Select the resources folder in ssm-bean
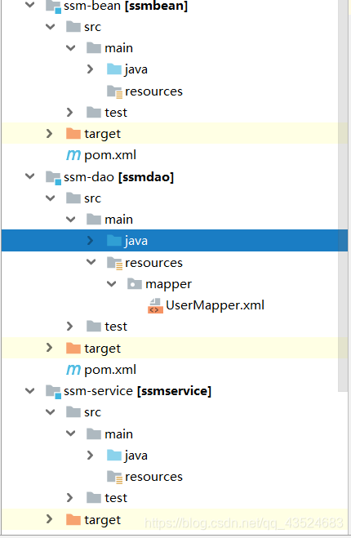This screenshot has width=351, height=538. [x=153, y=91]
